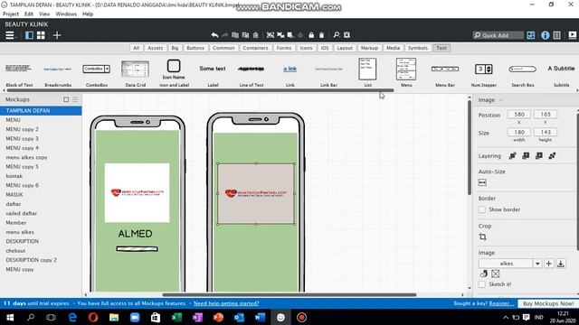Enable the Sketch it! checkbox
The height and width of the screenshot is (325, 579).
pyautogui.click(x=482, y=284)
